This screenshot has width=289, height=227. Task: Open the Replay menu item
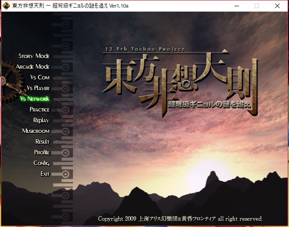point(41,120)
